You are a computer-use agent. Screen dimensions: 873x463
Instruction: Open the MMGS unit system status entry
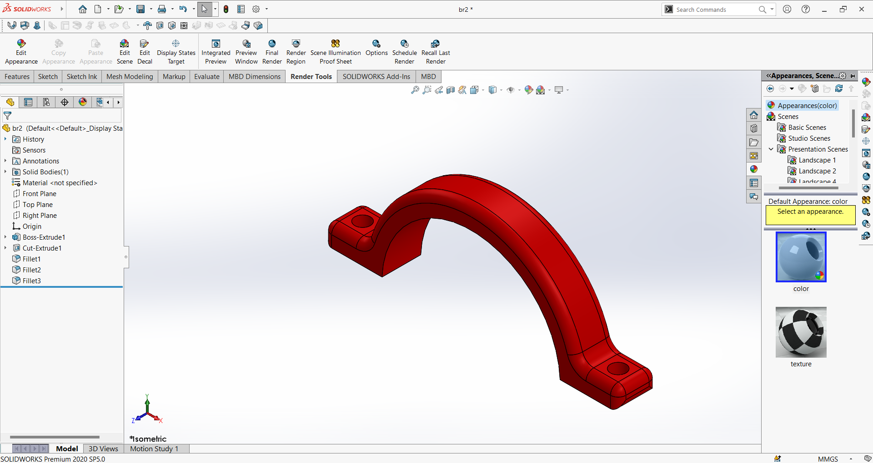tap(828, 459)
